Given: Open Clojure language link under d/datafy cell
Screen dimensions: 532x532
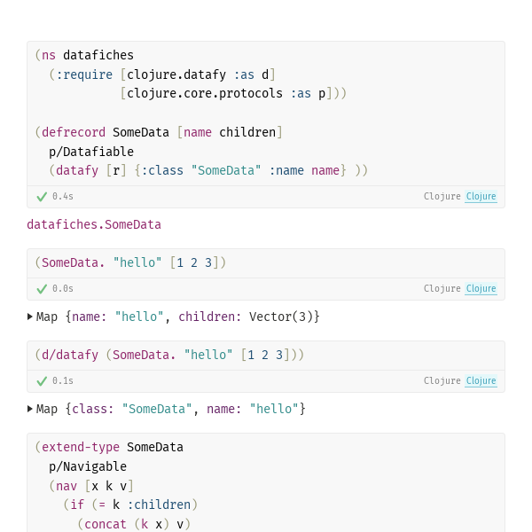Looking at the screenshot, I should click(x=481, y=381).
